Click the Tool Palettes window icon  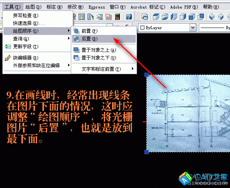pyautogui.click(x=91, y=17)
